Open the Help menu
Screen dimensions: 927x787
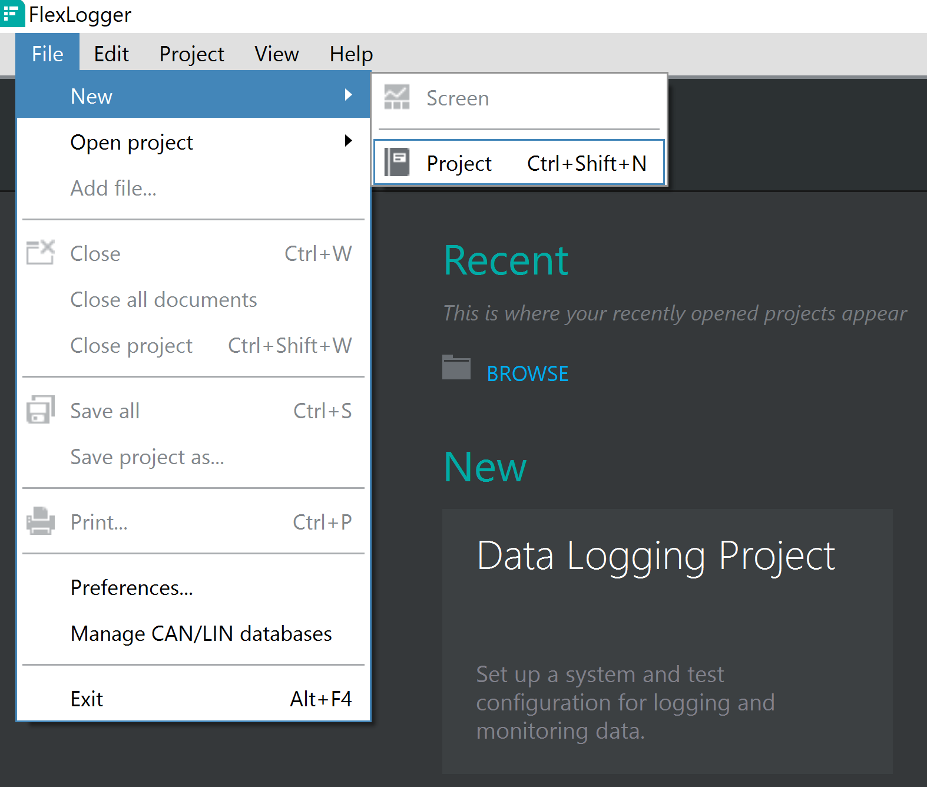[351, 54]
